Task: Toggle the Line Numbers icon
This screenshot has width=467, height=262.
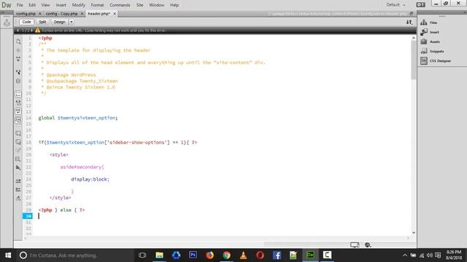Action: click(x=18, y=94)
